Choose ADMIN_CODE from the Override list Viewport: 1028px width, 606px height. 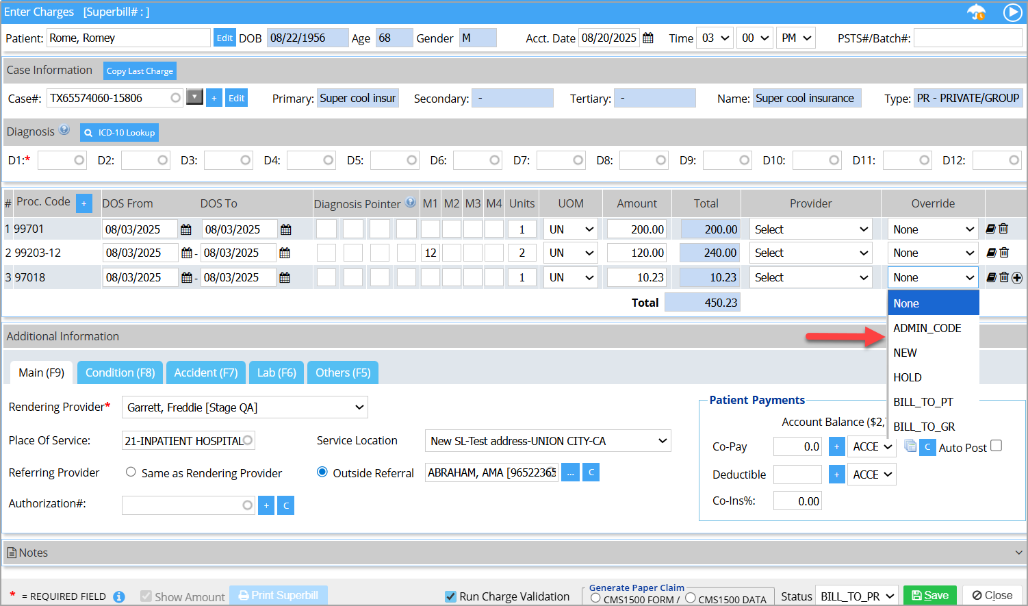tap(927, 328)
